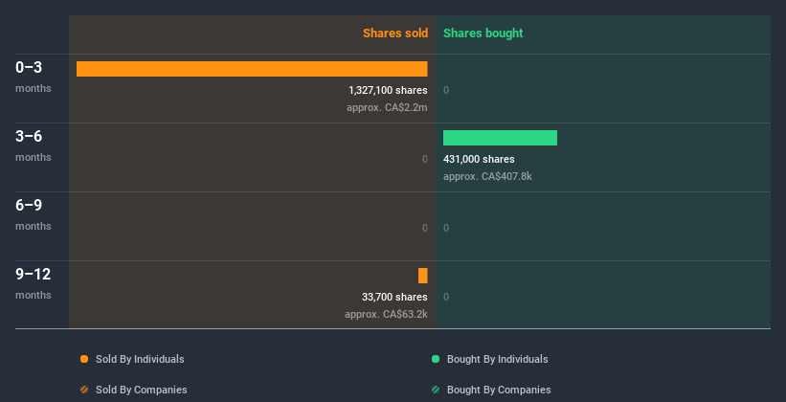Click the striped Sold By Companies legend icon

point(84,390)
